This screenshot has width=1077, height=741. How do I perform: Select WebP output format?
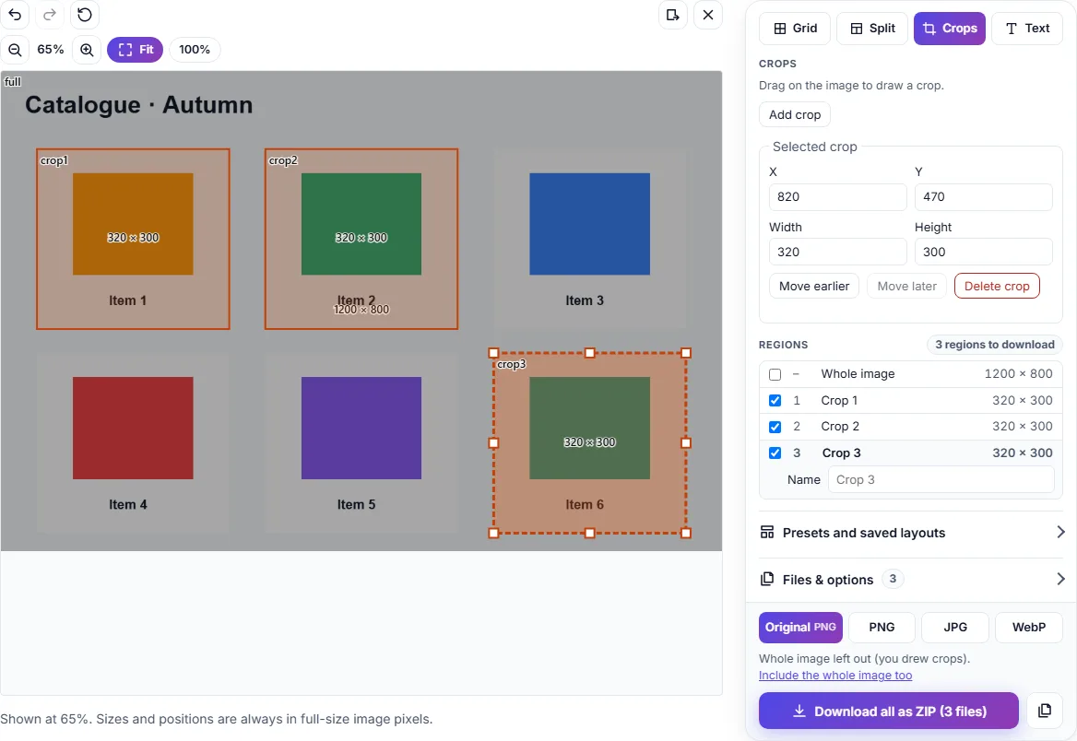coord(1029,627)
